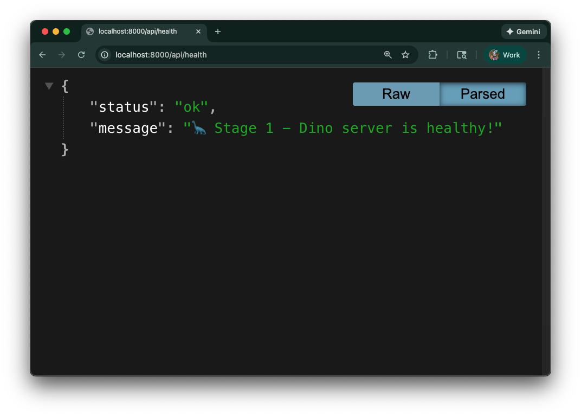The image size is (581, 416).
Task: Keep Raw view selected
Action: pos(396,94)
